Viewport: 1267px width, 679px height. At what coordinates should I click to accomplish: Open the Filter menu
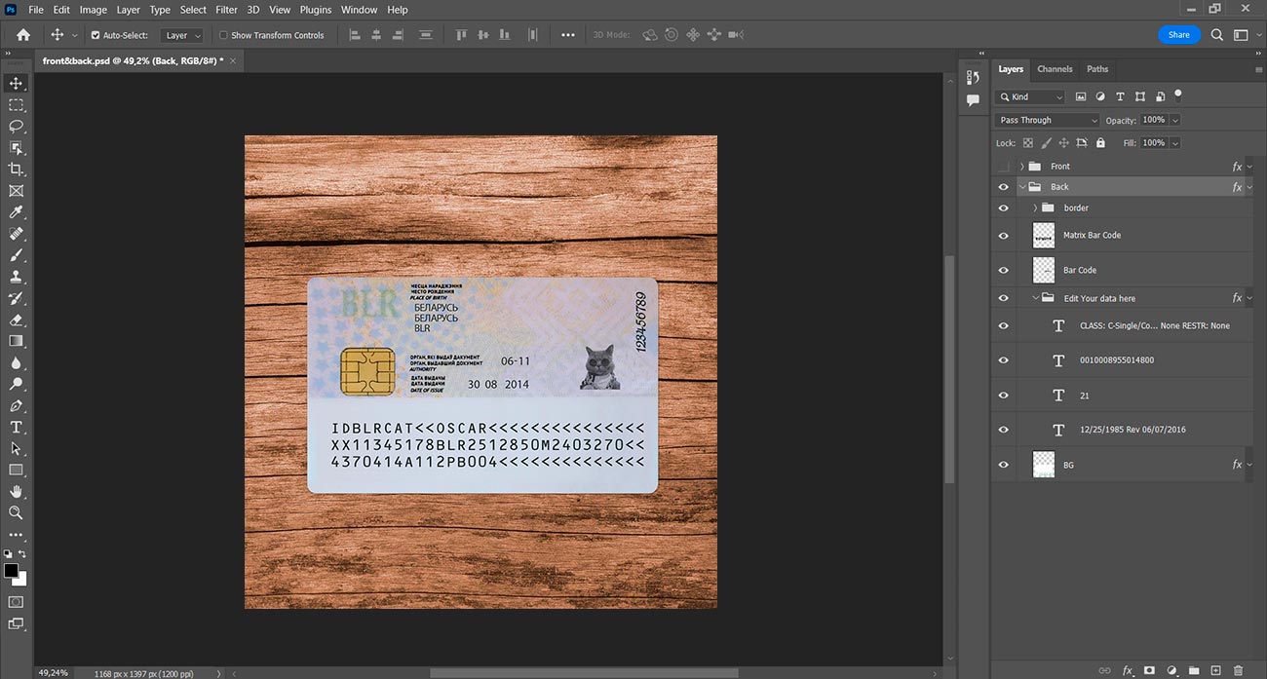[x=226, y=10]
